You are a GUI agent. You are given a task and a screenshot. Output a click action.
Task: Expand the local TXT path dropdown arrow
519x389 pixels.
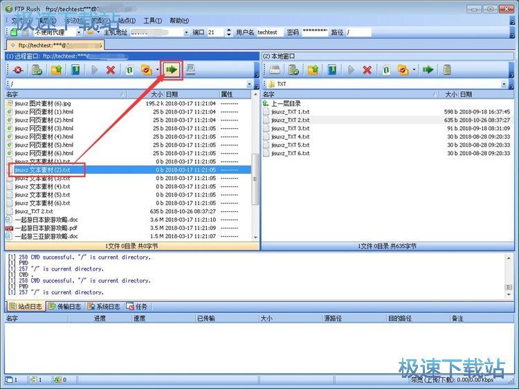[504, 84]
